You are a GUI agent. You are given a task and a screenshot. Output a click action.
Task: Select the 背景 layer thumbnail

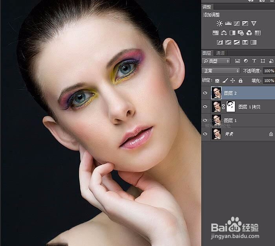(x=216, y=134)
